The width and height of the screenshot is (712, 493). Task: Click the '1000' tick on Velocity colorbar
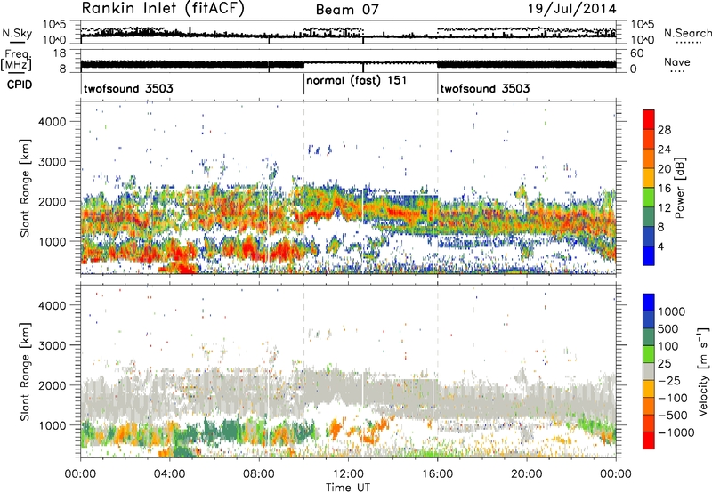pos(672,311)
